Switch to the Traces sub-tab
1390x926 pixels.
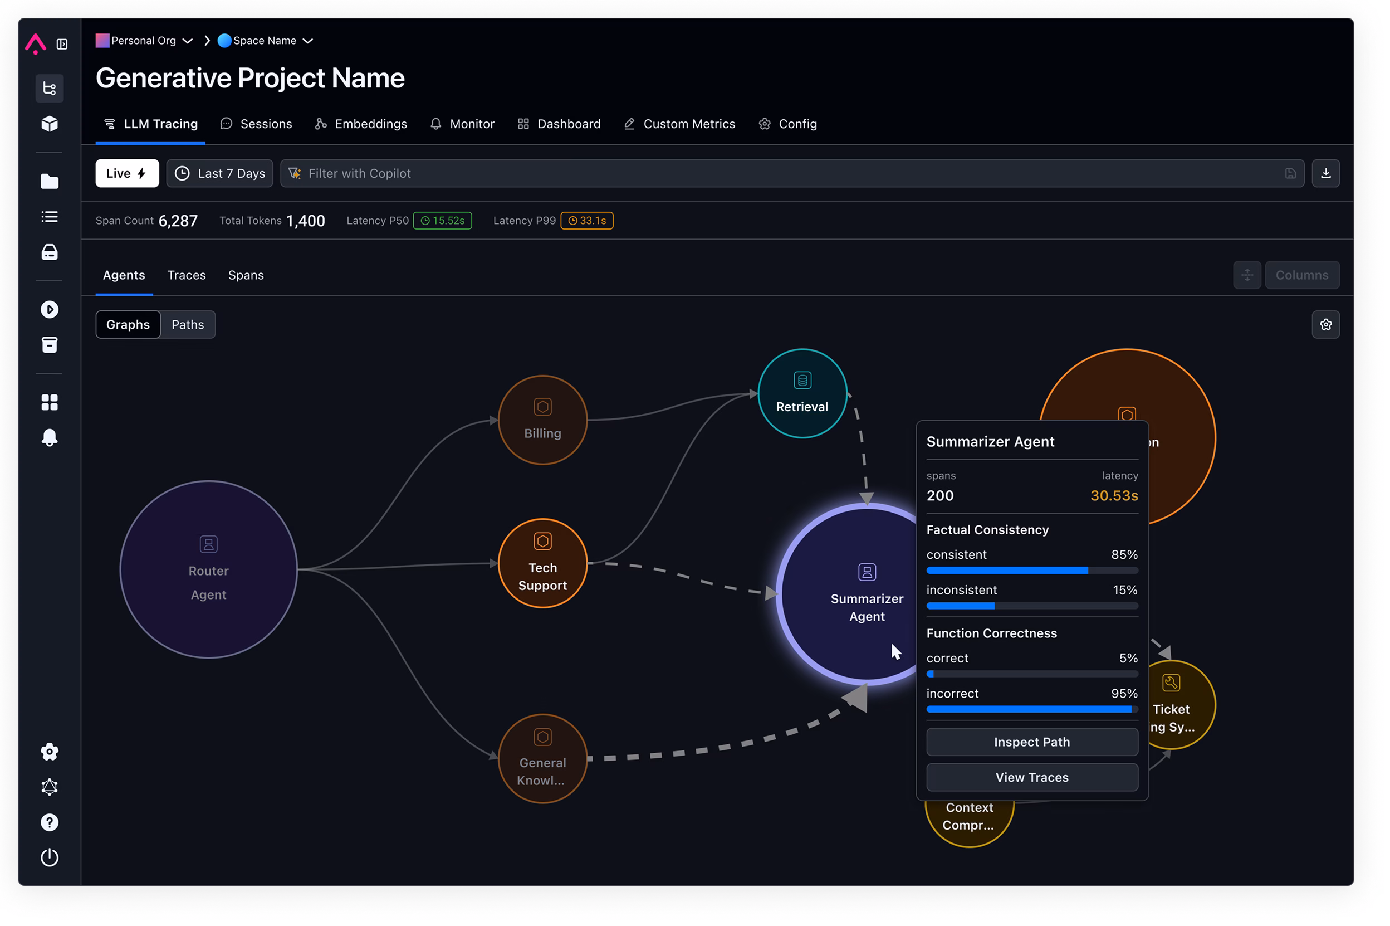(187, 275)
